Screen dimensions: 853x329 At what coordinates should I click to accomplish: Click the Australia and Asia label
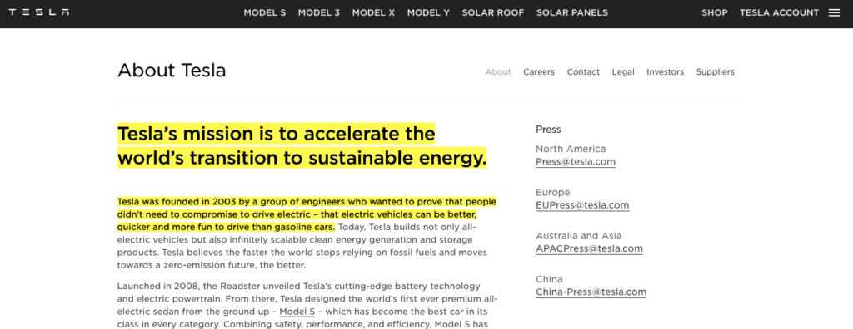pos(579,236)
